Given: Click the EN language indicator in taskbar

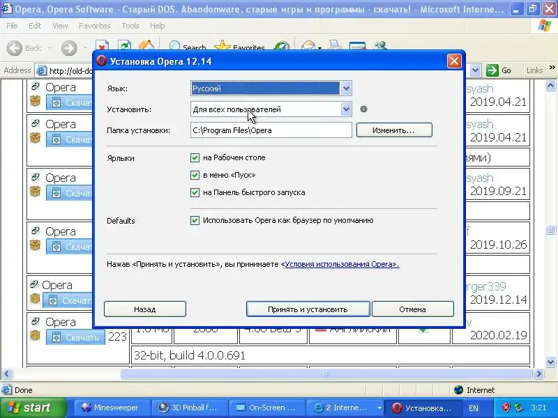Looking at the screenshot, I should (x=474, y=408).
